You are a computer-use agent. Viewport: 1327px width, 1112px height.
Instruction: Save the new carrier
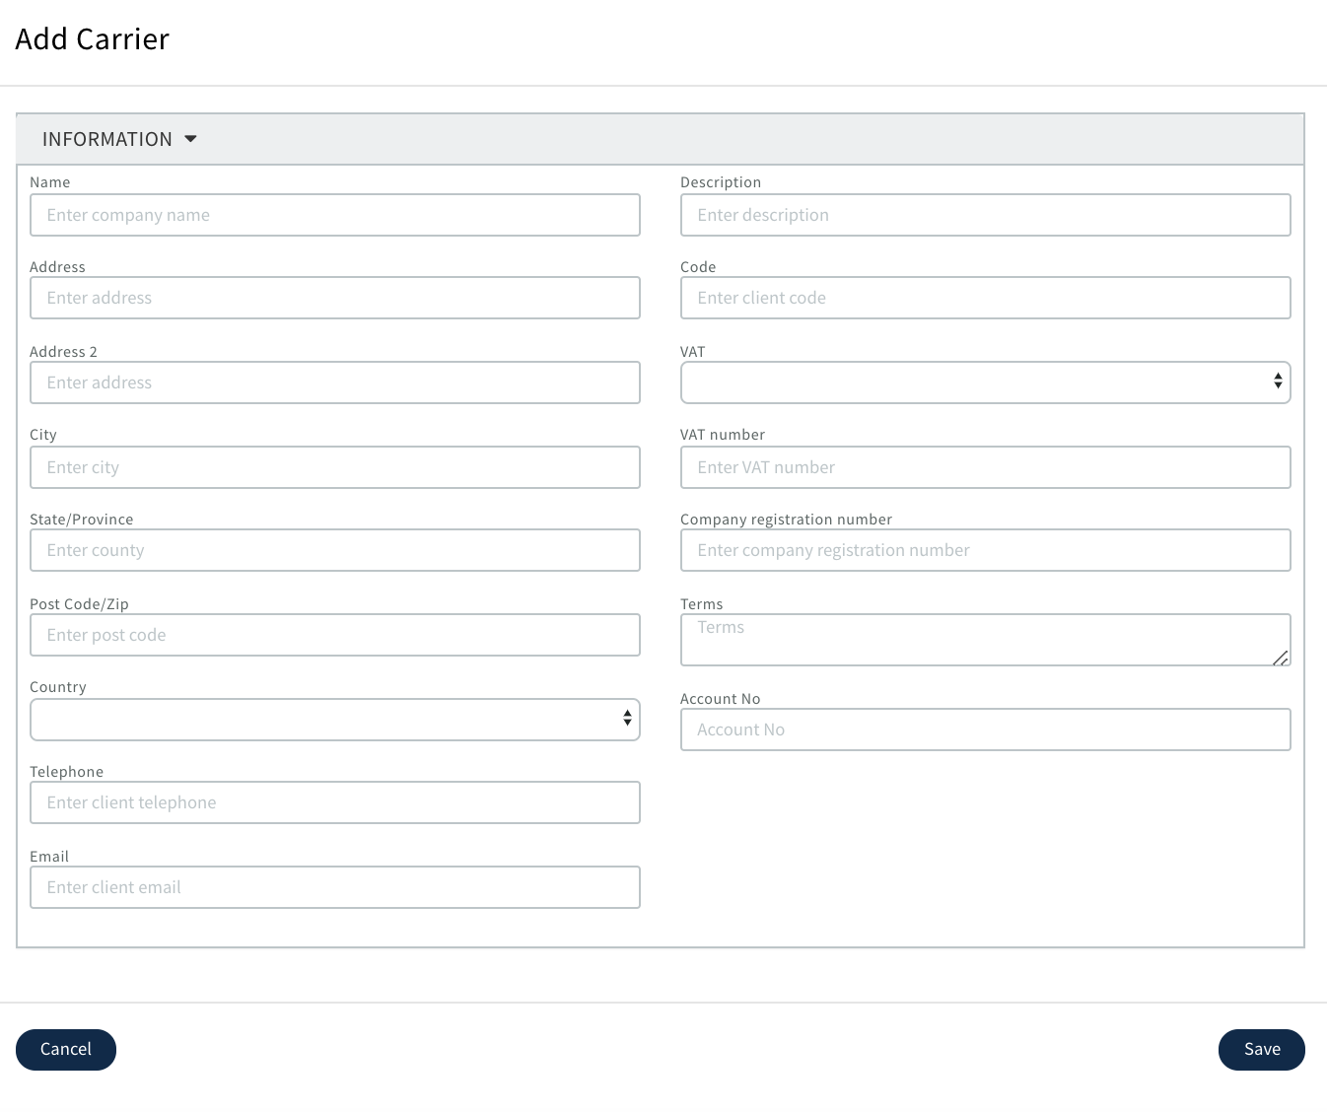pos(1261,1050)
